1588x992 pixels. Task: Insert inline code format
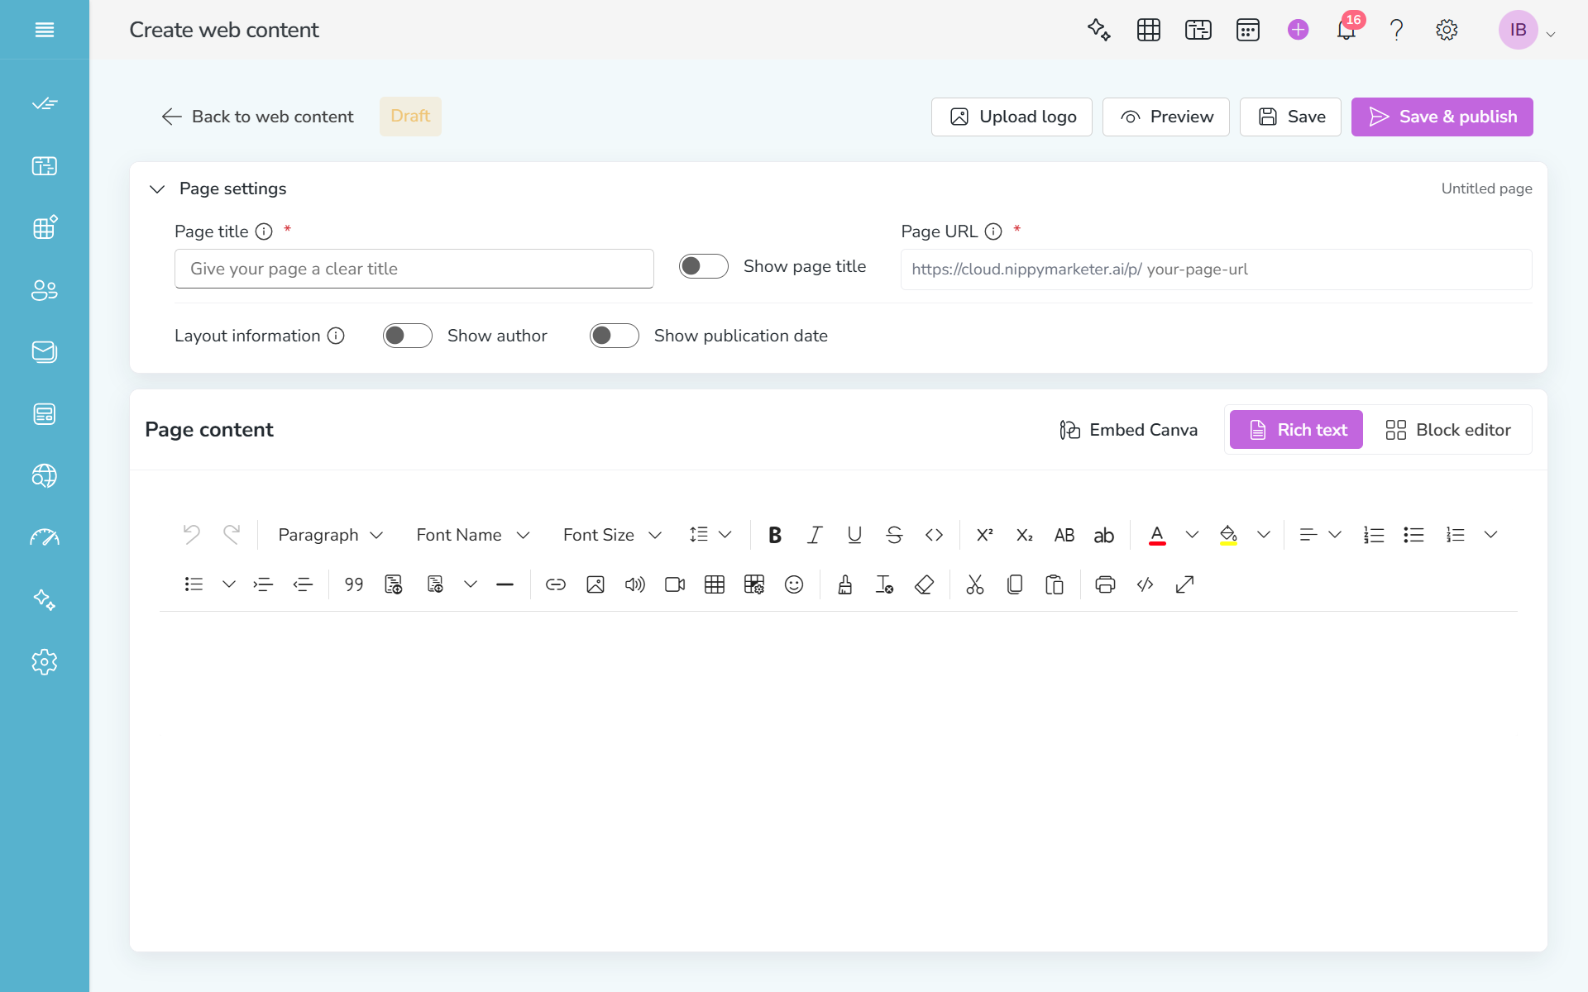point(934,535)
